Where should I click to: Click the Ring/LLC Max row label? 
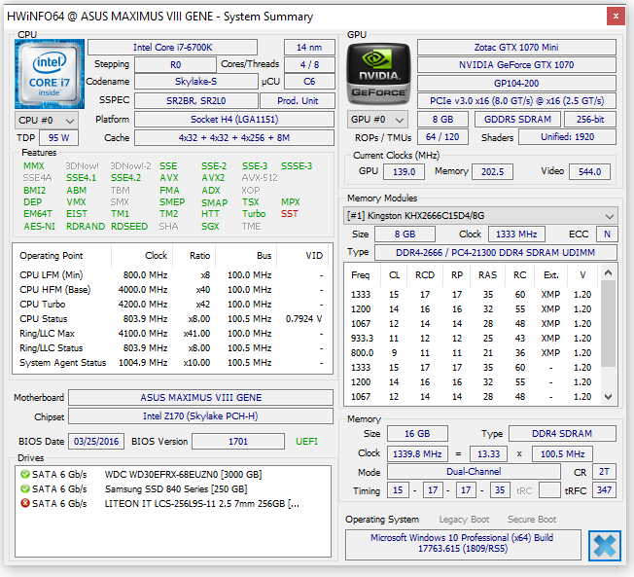[47, 334]
